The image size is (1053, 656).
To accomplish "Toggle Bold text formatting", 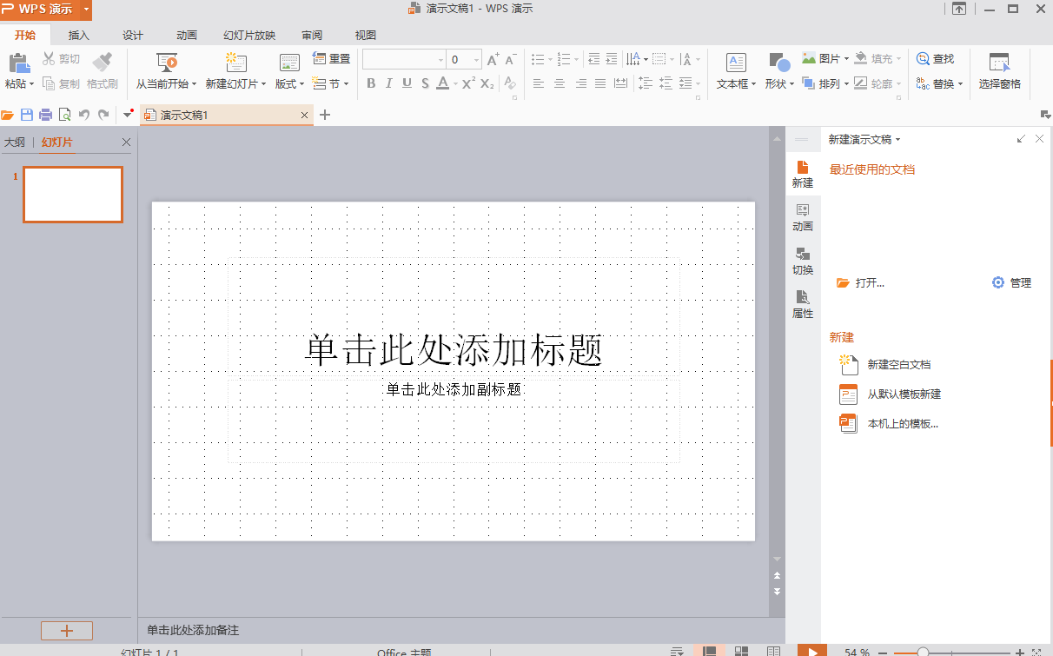I will pyautogui.click(x=371, y=83).
